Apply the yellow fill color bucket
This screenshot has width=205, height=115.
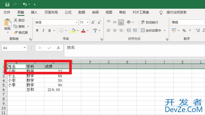[x=73, y=30]
